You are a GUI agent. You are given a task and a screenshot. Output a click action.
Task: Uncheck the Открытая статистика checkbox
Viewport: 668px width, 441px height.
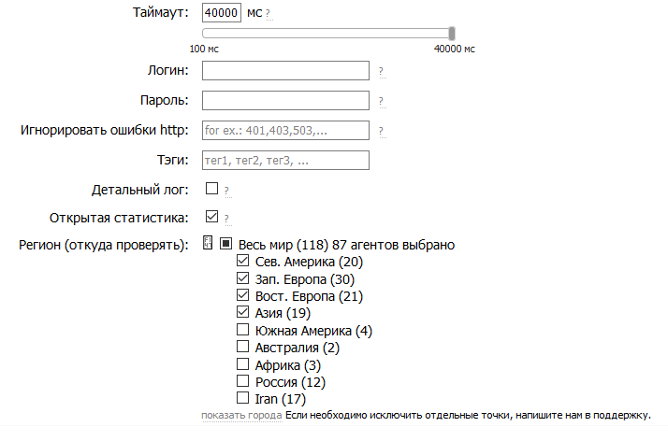click(x=211, y=217)
